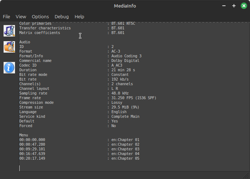This screenshot has height=179, width=250.
Task: Click the 'Codec ID' label
Action: point(28,65)
